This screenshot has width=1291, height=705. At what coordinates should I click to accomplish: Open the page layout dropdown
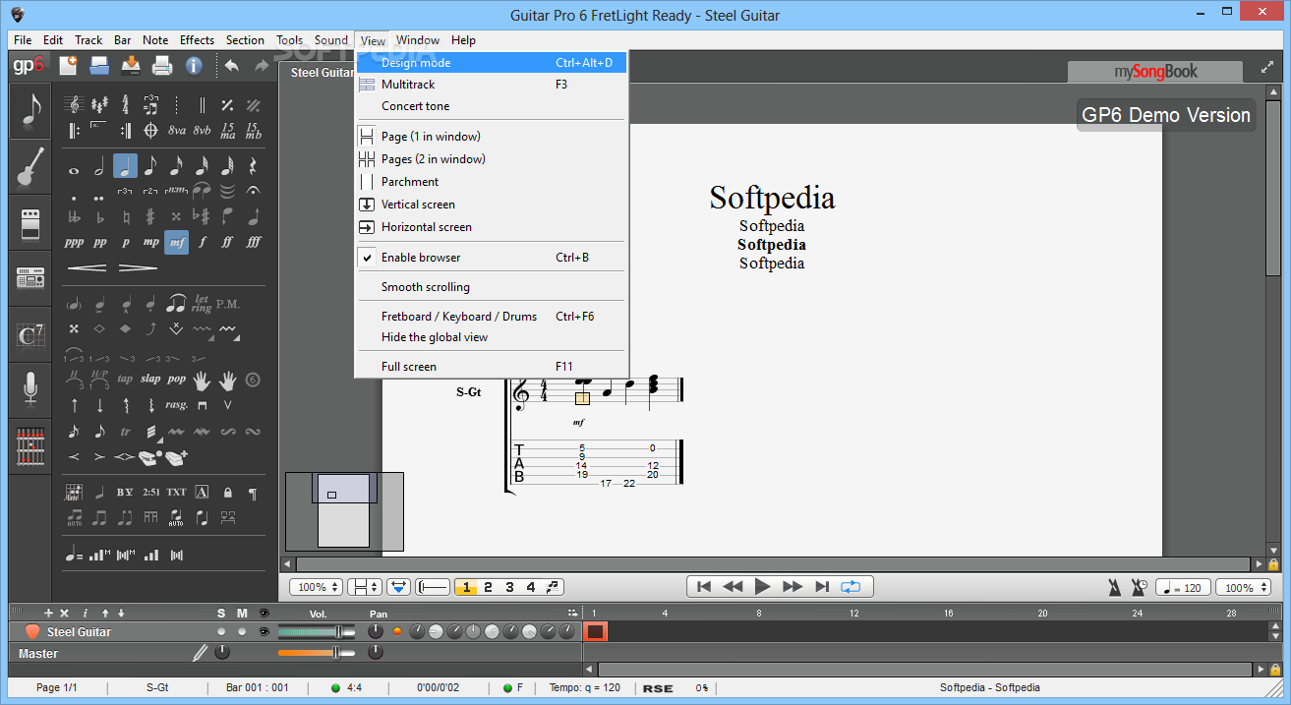click(x=367, y=587)
